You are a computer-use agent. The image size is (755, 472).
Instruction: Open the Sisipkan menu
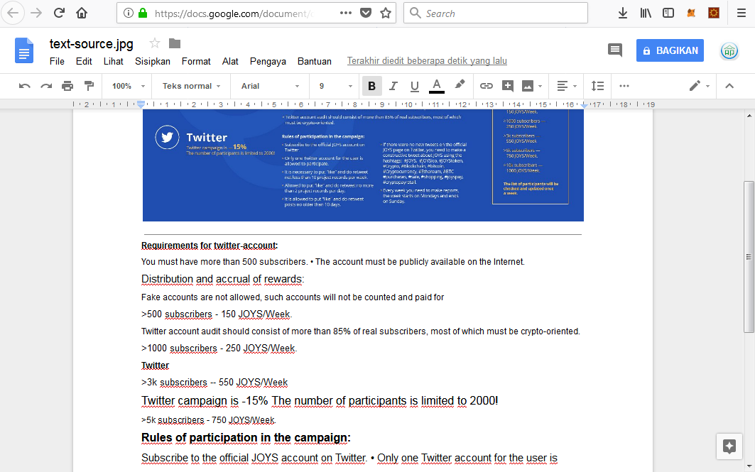pos(153,61)
